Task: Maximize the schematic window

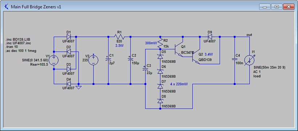Action: tap(277, 7)
